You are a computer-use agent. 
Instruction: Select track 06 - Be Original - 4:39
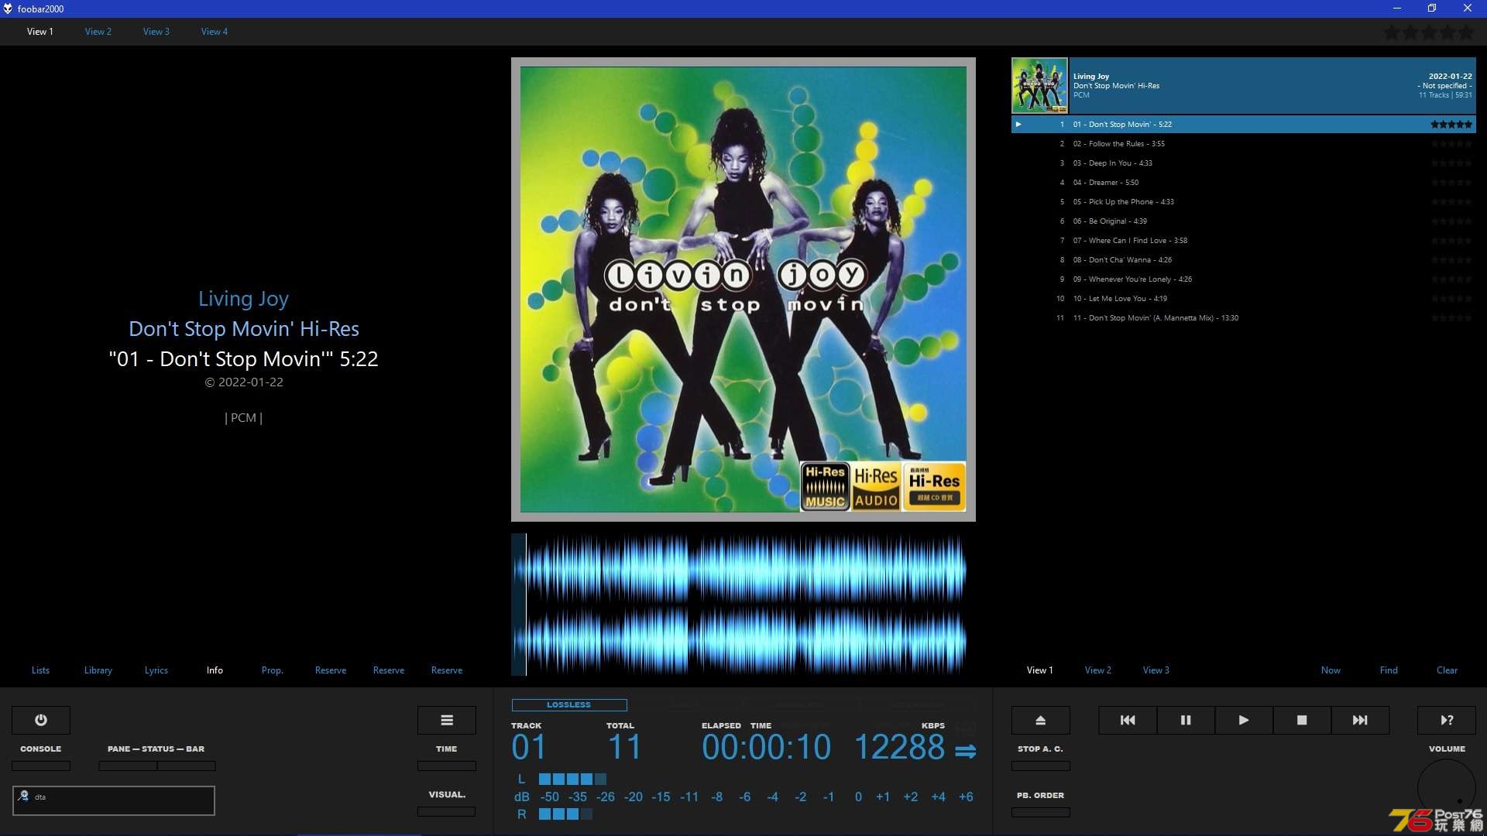[x=1243, y=221]
